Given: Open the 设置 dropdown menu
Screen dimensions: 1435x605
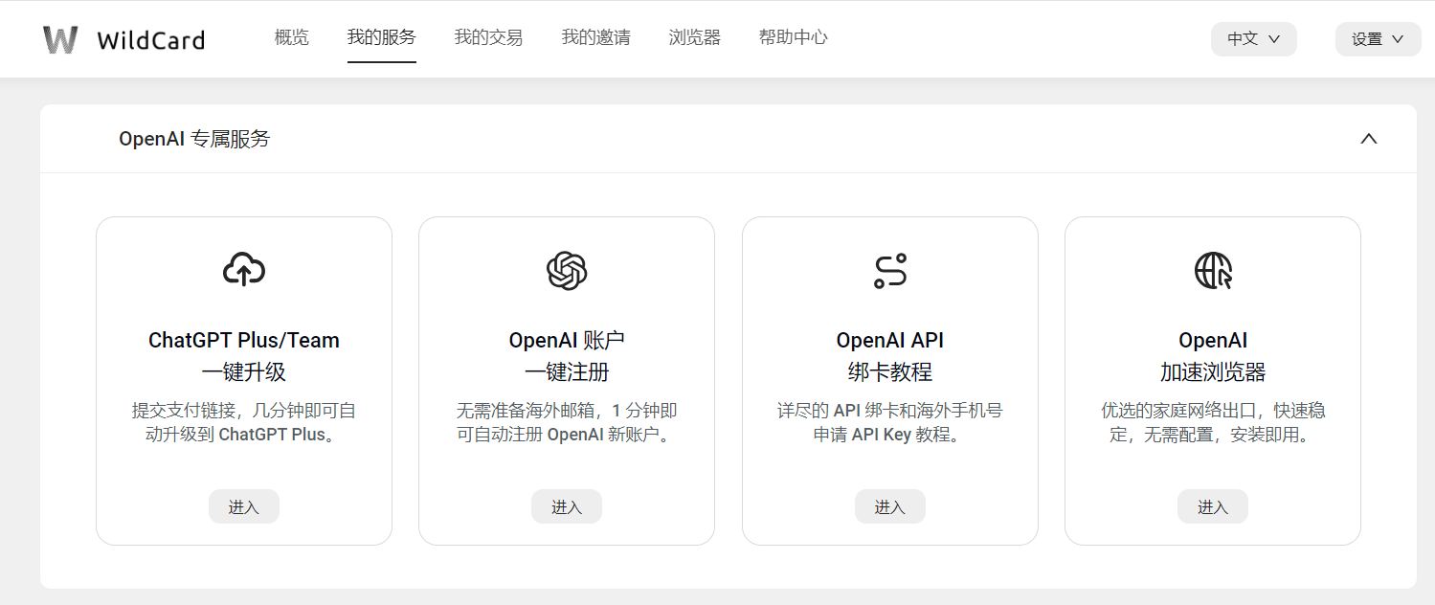Looking at the screenshot, I should [x=1379, y=39].
